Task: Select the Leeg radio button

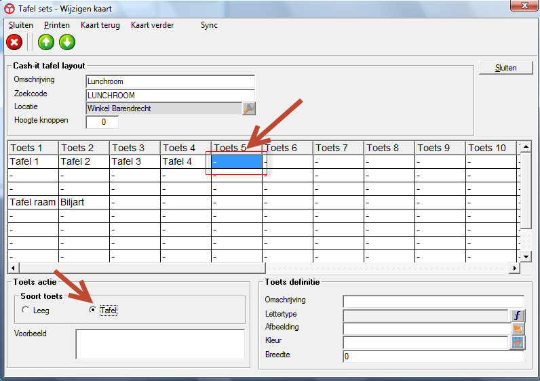Action: point(26,310)
